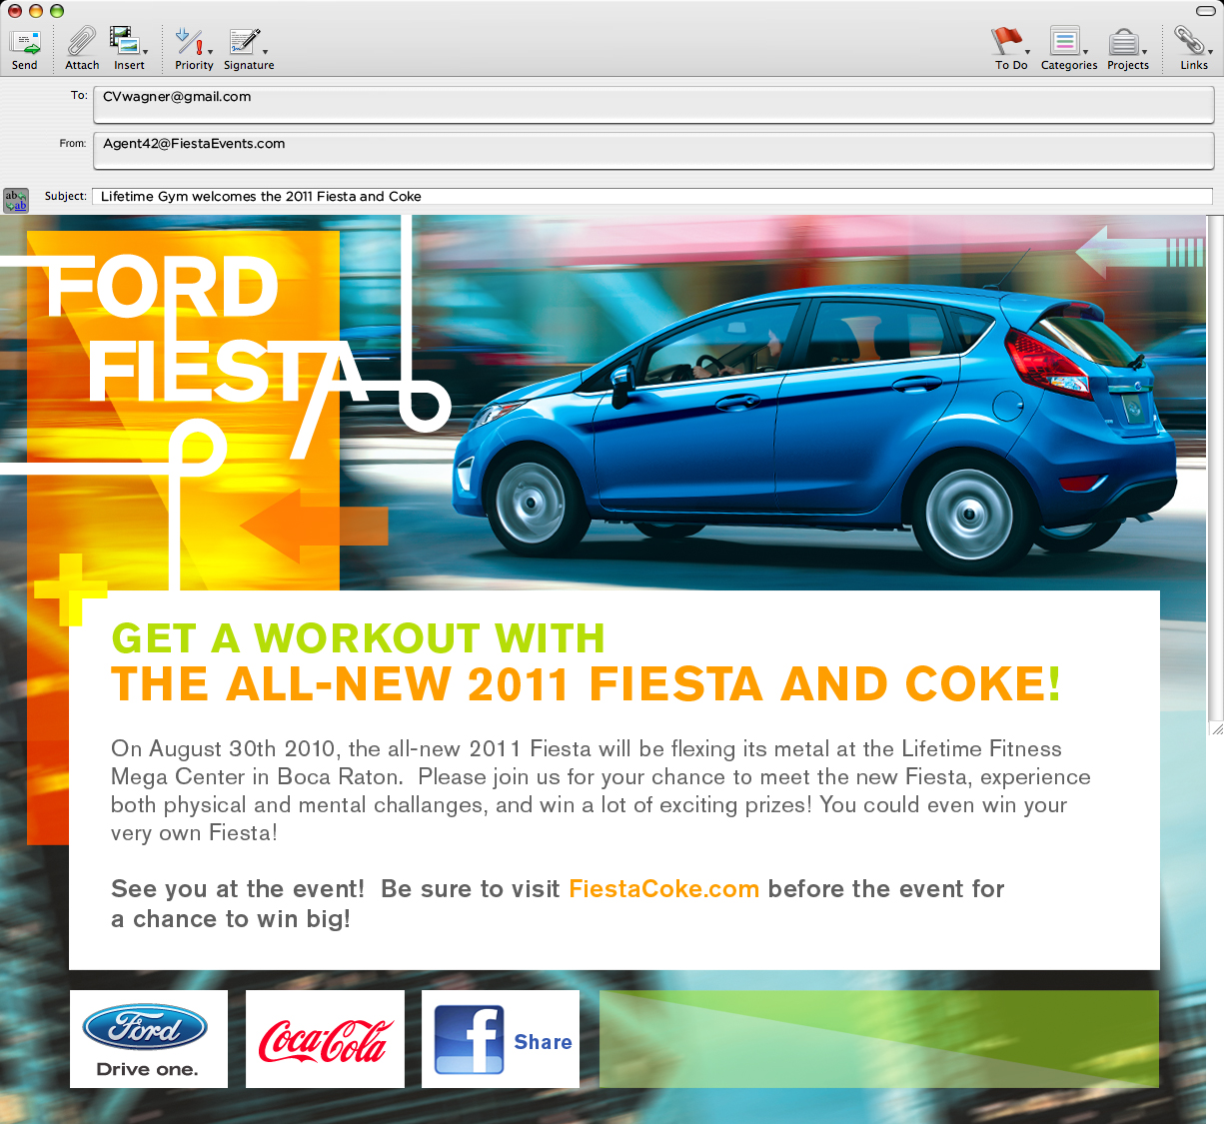Click the Coca-Cola logo tile
This screenshot has width=1224, height=1124.
[325, 1039]
